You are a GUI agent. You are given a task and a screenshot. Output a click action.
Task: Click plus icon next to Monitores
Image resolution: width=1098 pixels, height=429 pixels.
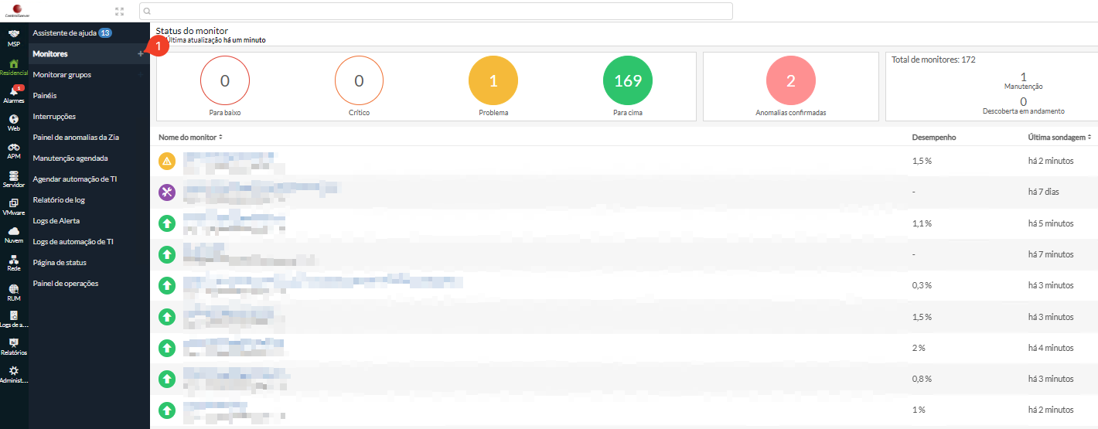140,54
